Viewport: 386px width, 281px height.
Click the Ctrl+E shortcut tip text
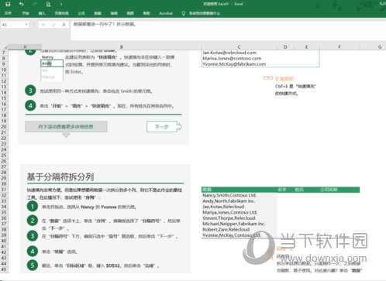pyautogui.click(x=295, y=90)
